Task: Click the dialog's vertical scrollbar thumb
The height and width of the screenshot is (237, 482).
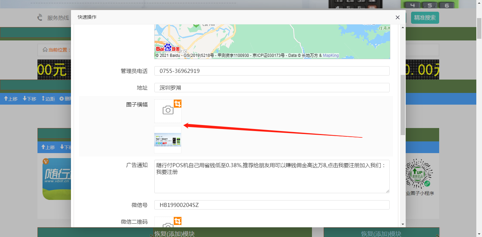Action: 403,105
